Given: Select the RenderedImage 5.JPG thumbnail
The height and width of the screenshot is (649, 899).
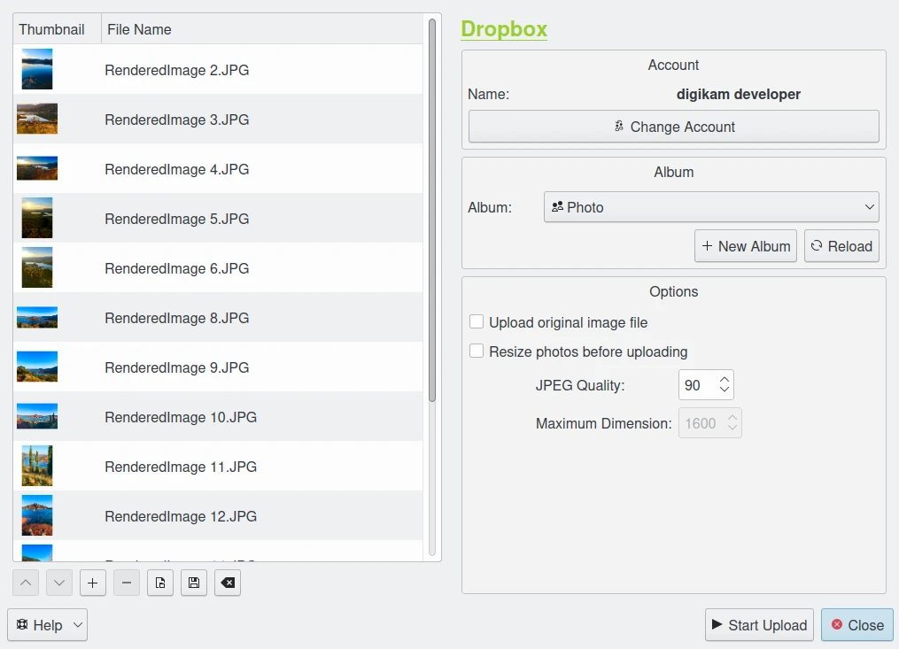Looking at the screenshot, I should click(37, 219).
